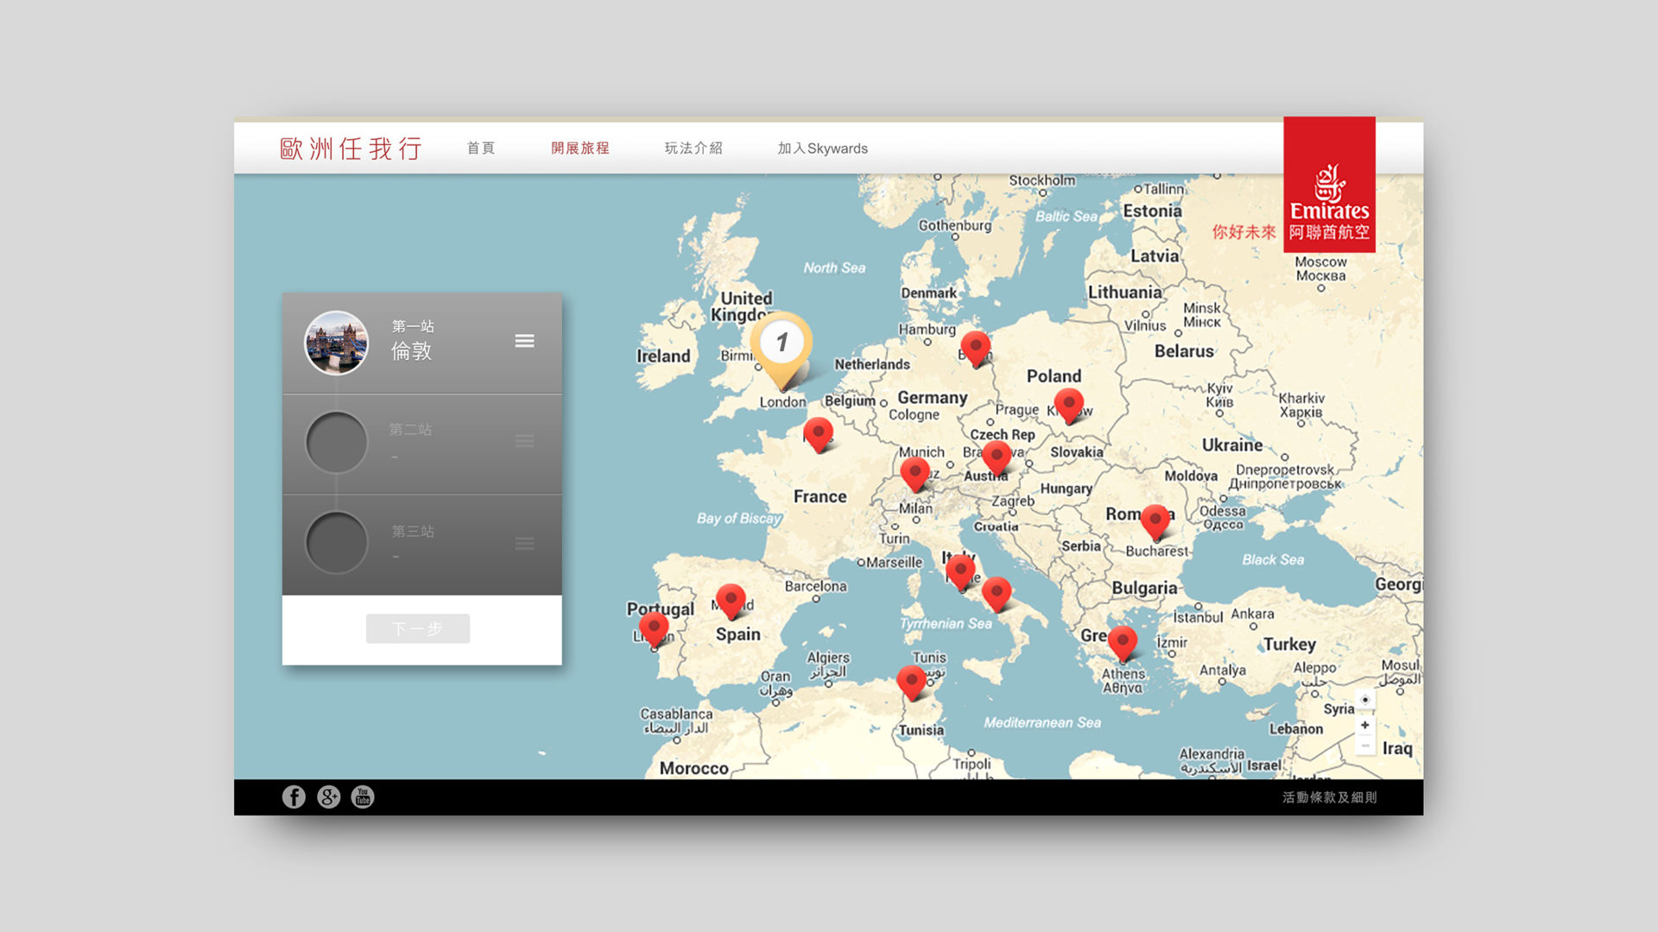
Task: Select the red map pin near Bucharest
Action: pyautogui.click(x=1155, y=522)
